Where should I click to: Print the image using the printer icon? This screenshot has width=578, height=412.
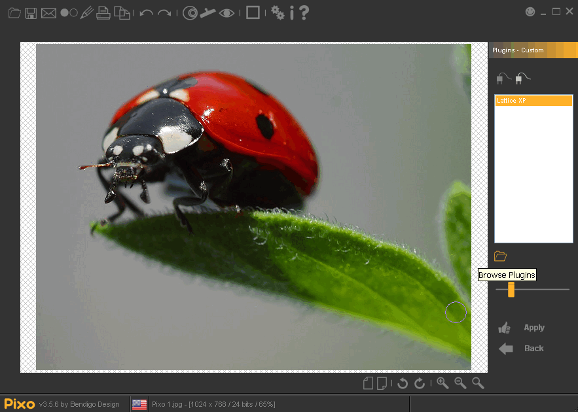pyautogui.click(x=103, y=13)
